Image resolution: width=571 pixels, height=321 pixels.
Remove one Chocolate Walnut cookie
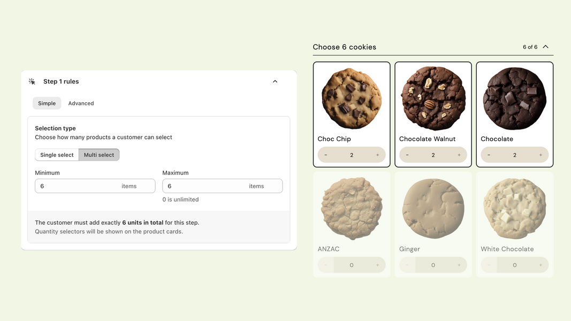[407, 155]
